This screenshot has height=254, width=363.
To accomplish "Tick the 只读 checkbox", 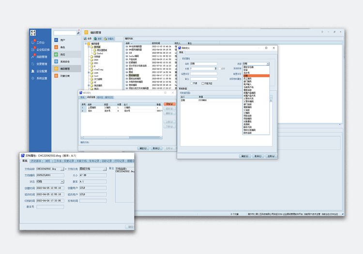I will 192,83.
